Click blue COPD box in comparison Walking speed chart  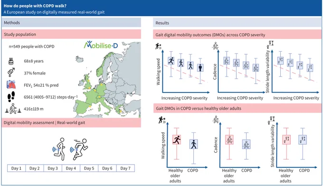pyautogui.click(x=193, y=144)
